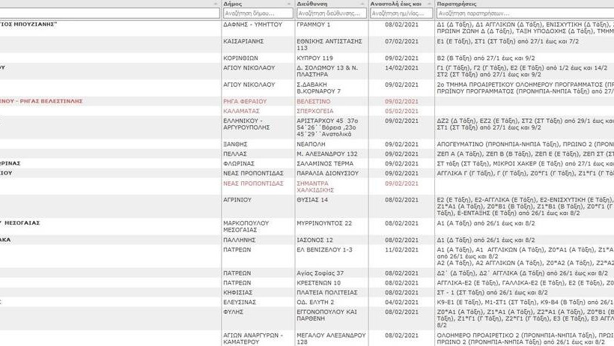Sort by the Παρατηρήσεις column header

pyautogui.click(x=460, y=4)
